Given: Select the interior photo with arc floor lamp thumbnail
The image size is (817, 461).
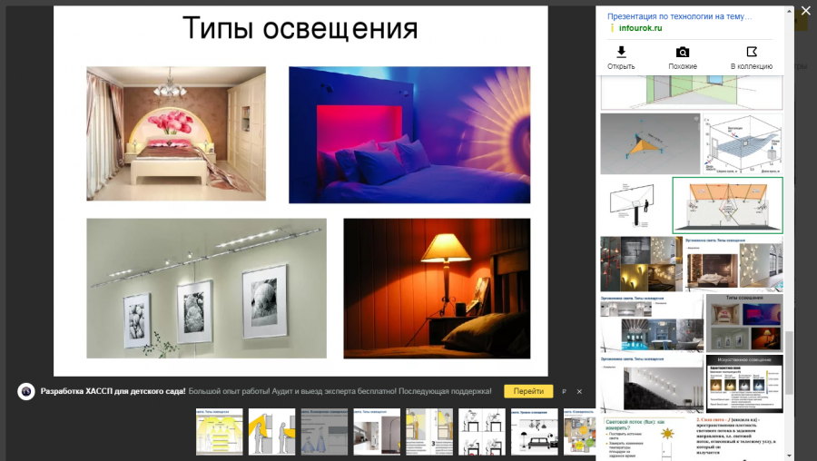Looking at the screenshot, I should [x=377, y=432].
